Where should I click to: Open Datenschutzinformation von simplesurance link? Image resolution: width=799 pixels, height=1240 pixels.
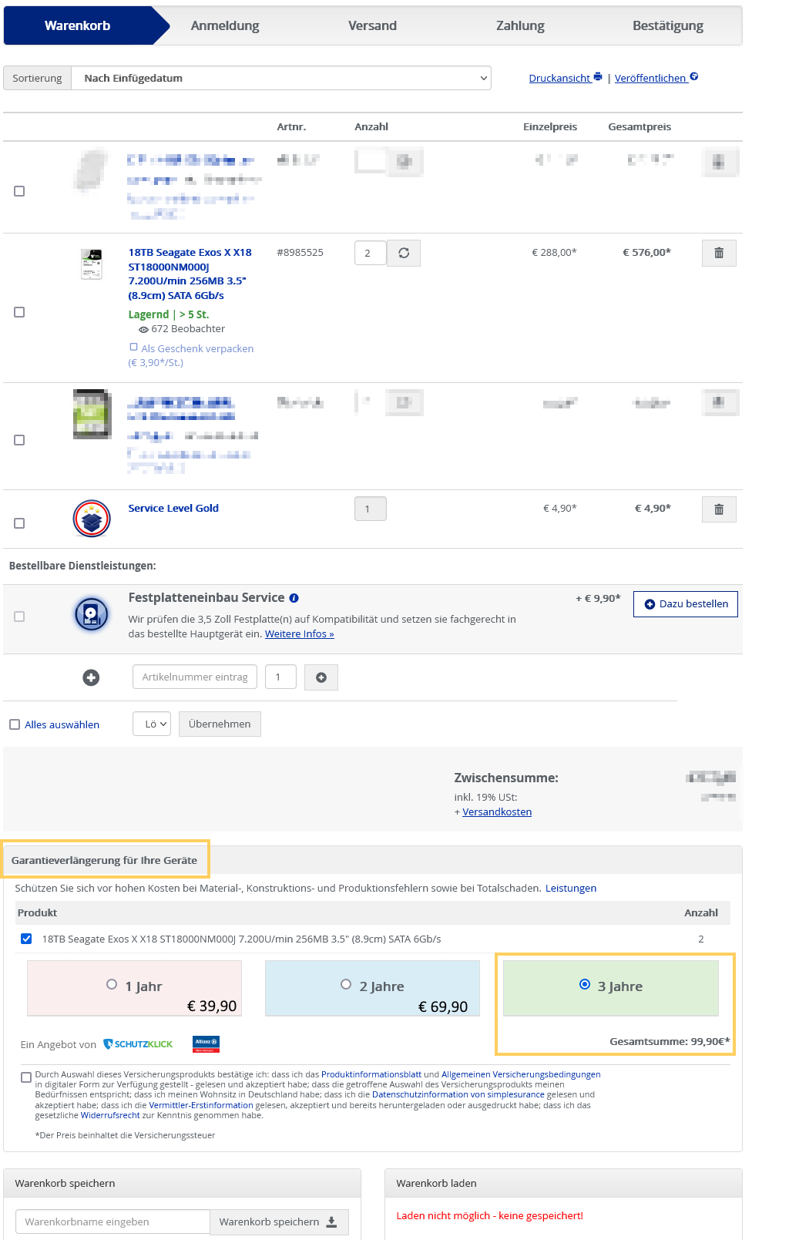[458, 1094]
